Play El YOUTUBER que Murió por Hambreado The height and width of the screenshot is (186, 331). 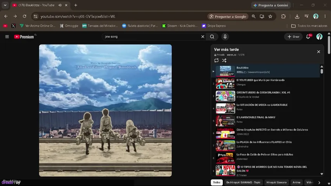[266, 83]
